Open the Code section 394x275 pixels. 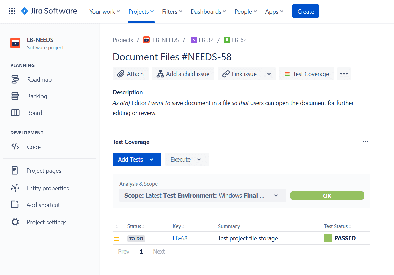[34, 147]
